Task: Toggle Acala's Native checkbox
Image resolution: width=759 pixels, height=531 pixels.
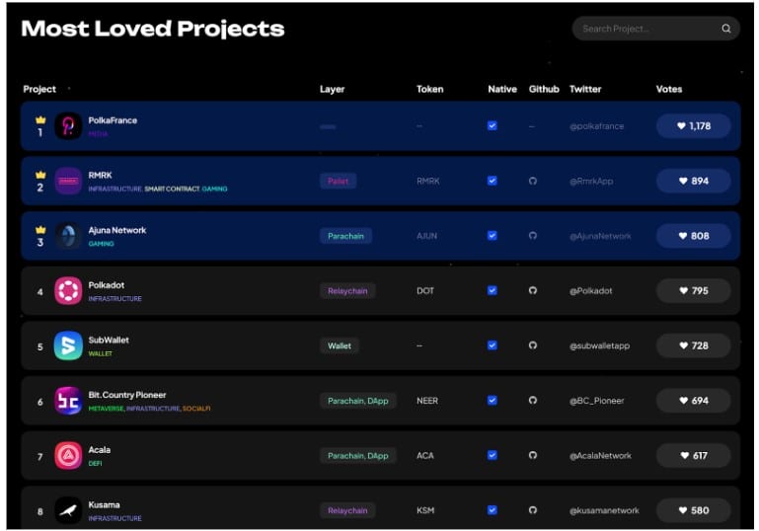Action: [493, 455]
